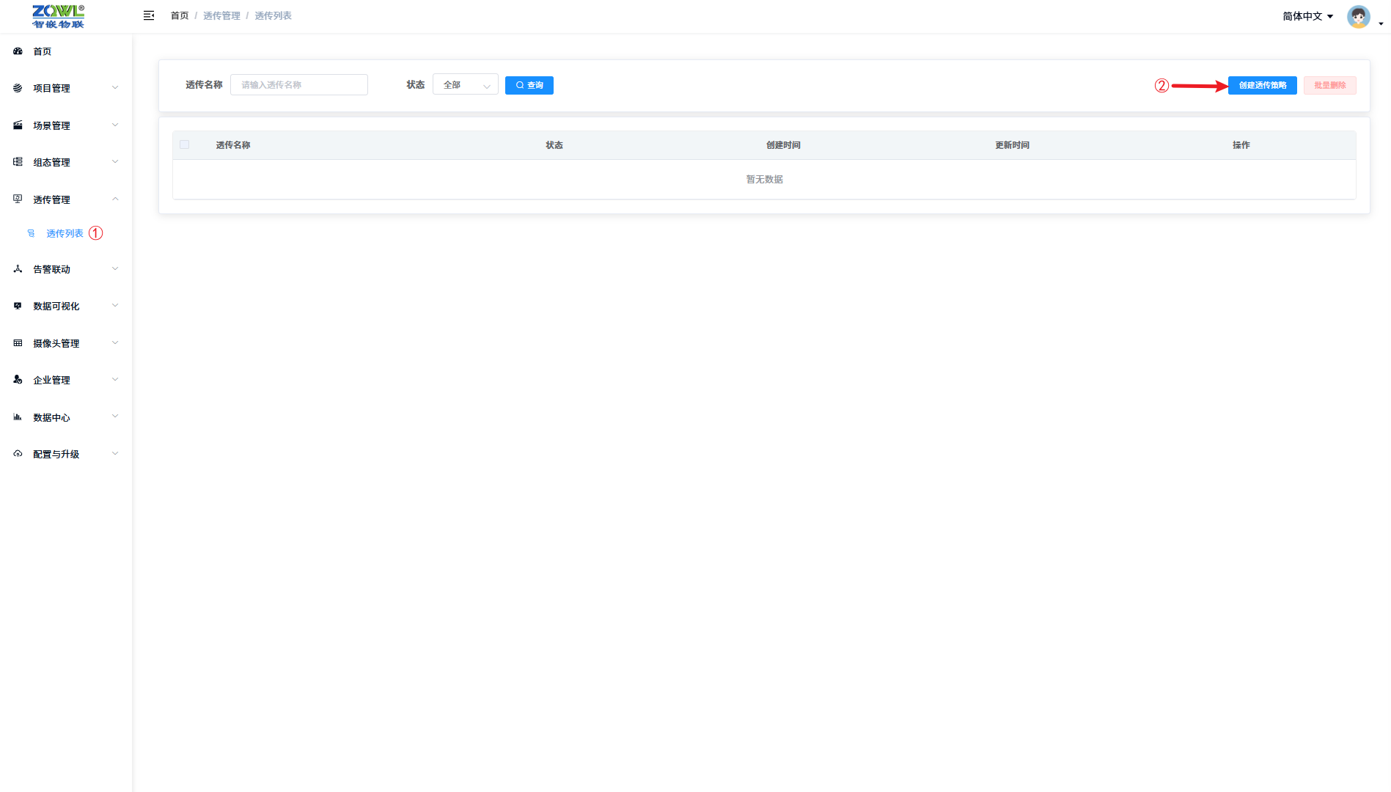Image resolution: width=1391 pixels, height=792 pixels.
Task: Open the 简体中文 language dropdown
Action: coord(1307,16)
